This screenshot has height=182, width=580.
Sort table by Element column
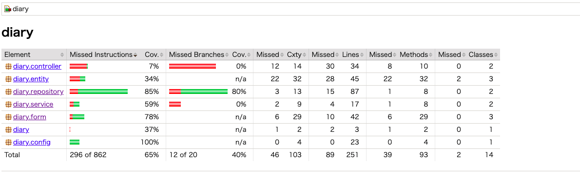[x=34, y=55]
